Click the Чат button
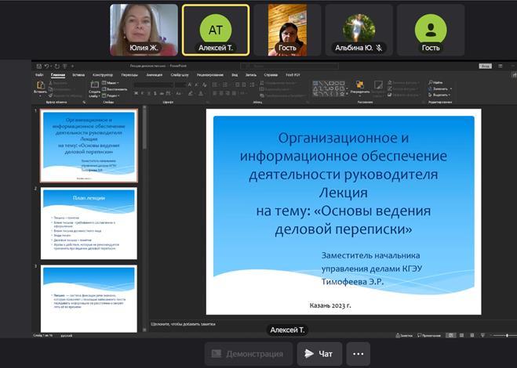The width and height of the screenshot is (517, 368). [x=318, y=354]
